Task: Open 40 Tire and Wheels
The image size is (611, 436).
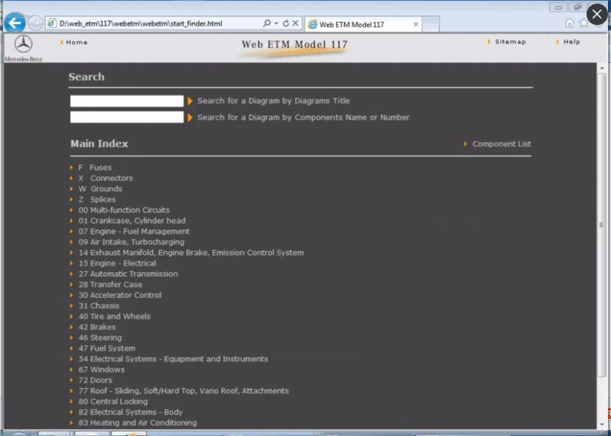Action: click(x=114, y=316)
